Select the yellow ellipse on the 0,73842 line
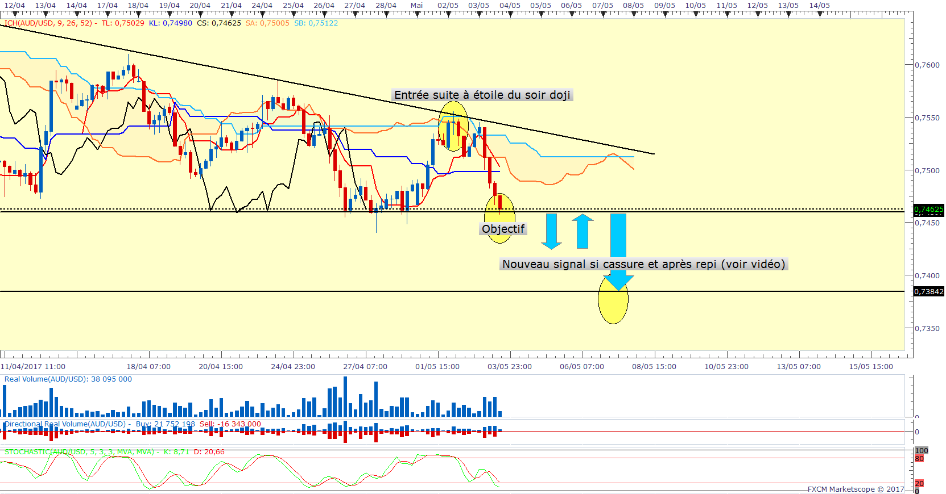Image resolution: width=946 pixels, height=494 pixels. click(613, 300)
